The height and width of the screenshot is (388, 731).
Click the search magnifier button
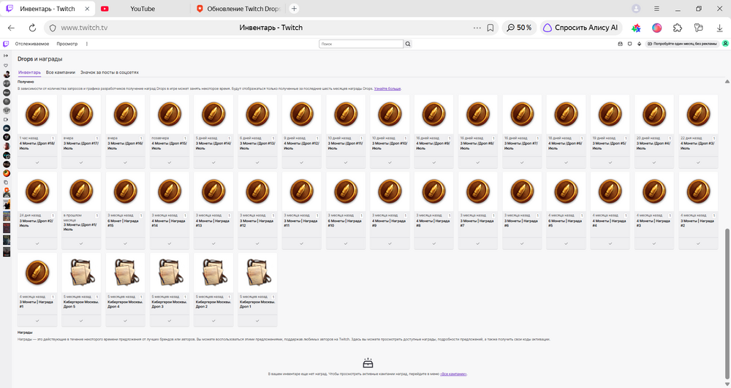(x=408, y=44)
